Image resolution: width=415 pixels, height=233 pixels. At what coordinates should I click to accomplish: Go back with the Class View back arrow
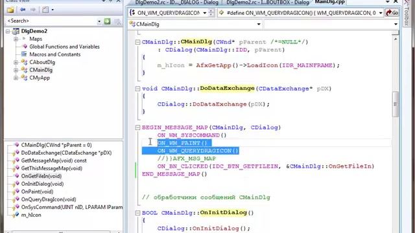23,10
